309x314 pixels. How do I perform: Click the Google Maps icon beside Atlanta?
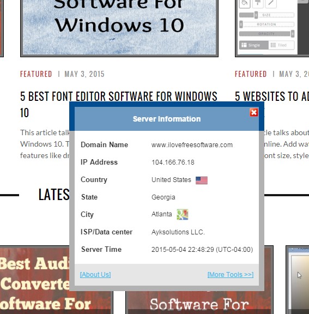[183, 214]
